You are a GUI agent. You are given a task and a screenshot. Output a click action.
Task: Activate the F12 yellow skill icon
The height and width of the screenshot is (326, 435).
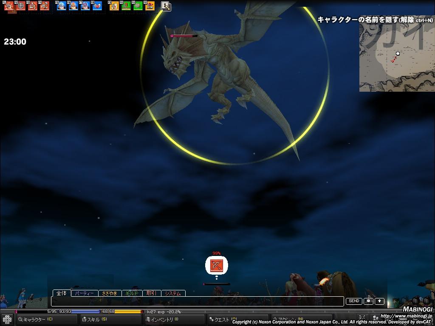[x=150, y=6]
